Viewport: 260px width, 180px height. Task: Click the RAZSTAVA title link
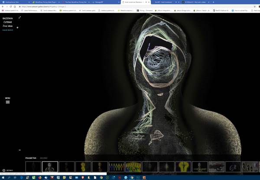point(7,18)
